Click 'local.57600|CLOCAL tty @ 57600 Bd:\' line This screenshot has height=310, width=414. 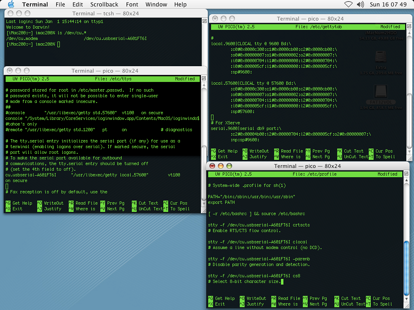[x=253, y=83]
